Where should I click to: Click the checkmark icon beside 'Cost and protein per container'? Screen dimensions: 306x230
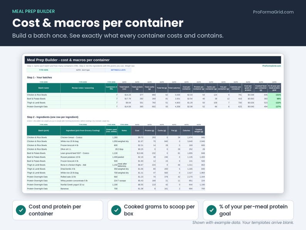(21, 210)
